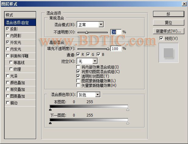Uncheck the 外发光 outer glow effect
The height and width of the screenshot is (144, 188).
pyautogui.click(x=8, y=42)
